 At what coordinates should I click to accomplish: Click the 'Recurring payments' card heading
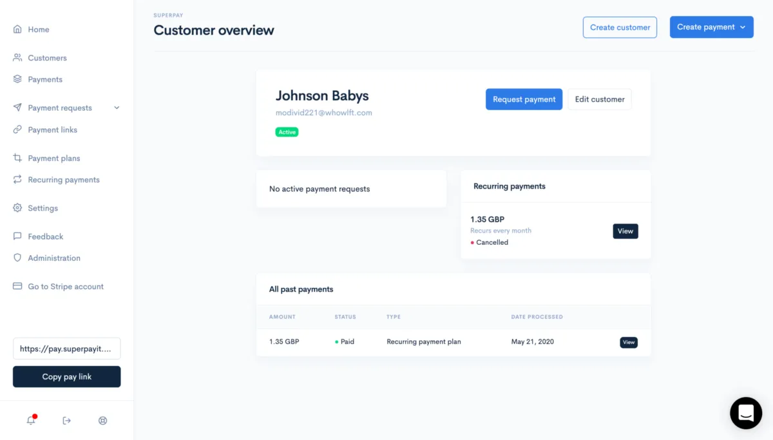tap(510, 186)
